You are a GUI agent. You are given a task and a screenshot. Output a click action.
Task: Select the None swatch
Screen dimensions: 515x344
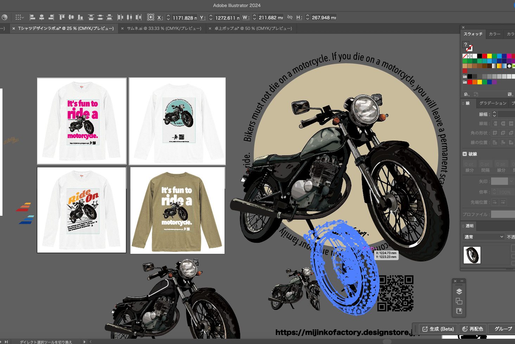click(x=465, y=56)
